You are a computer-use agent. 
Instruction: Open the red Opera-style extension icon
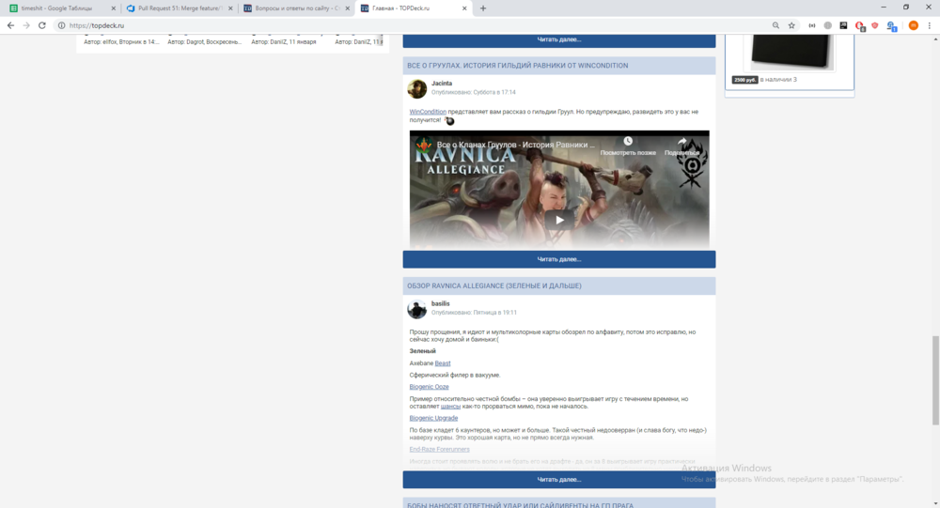(860, 25)
